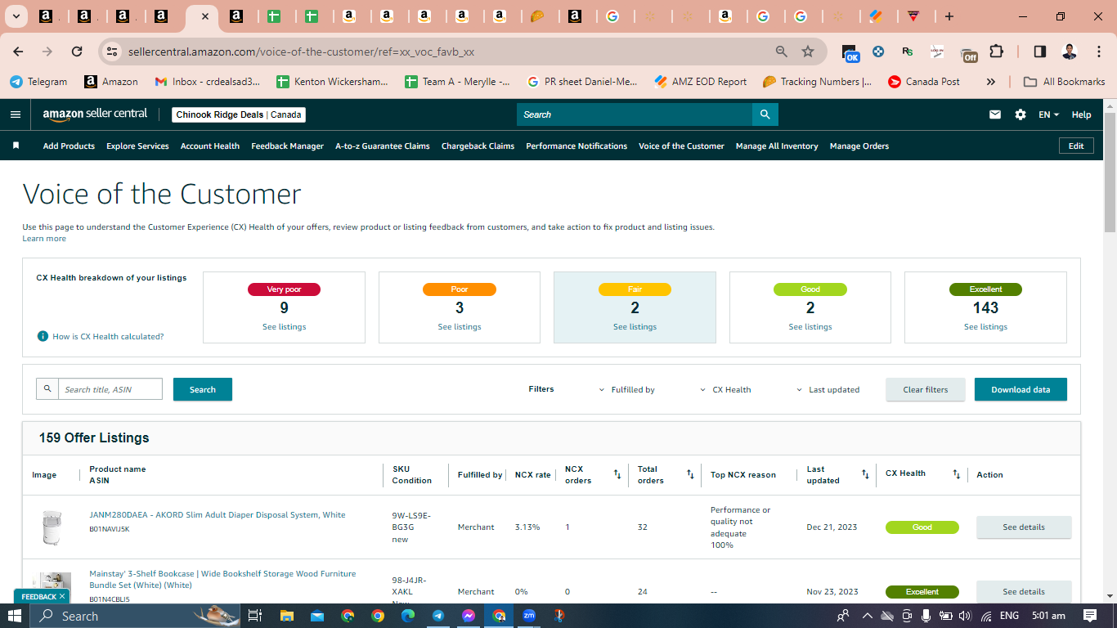Click the RS extension icon
The height and width of the screenshot is (628, 1117).
pyautogui.click(x=908, y=52)
